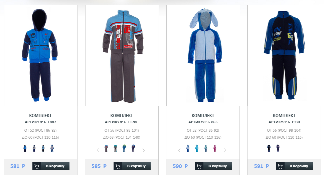Open product link Артикул: 6-865

pyautogui.click(x=203, y=122)
